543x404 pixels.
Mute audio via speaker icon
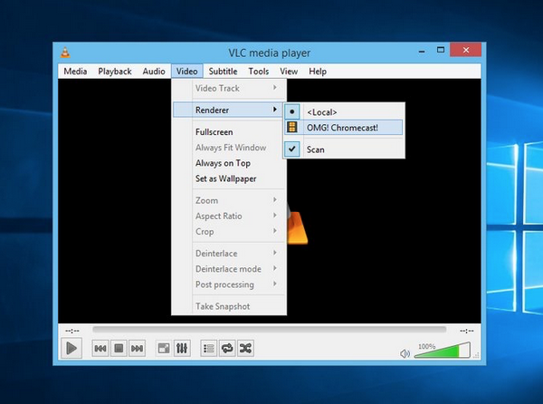[x=405, y=353]
